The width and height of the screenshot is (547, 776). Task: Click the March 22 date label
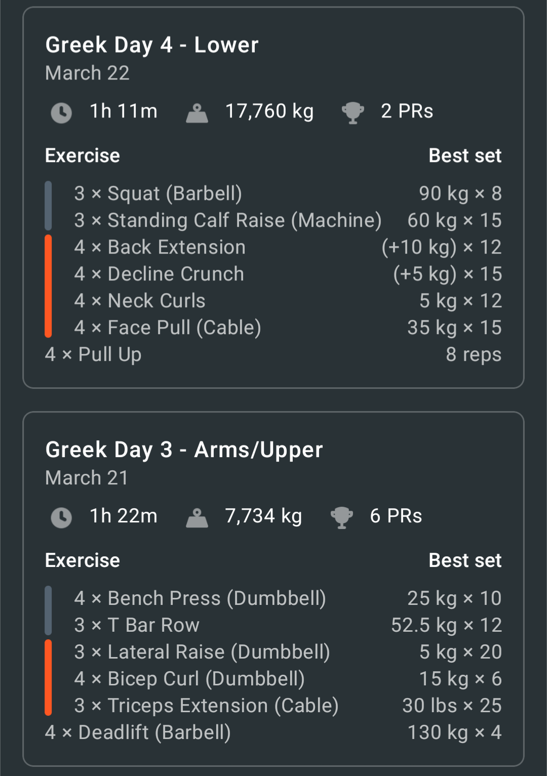(x=87, y=73)
